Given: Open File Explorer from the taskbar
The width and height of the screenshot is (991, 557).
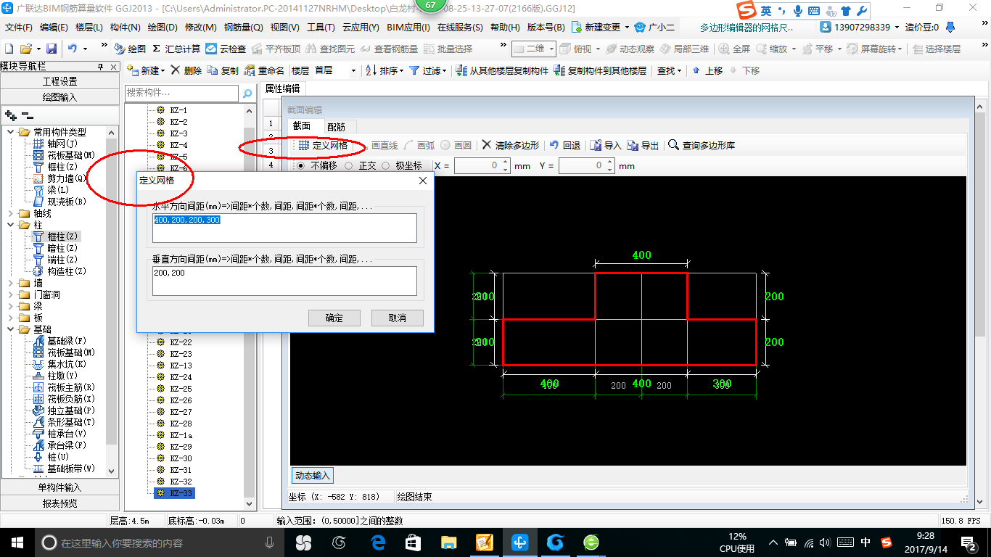Looking at the screenshot, I should 449,542.
